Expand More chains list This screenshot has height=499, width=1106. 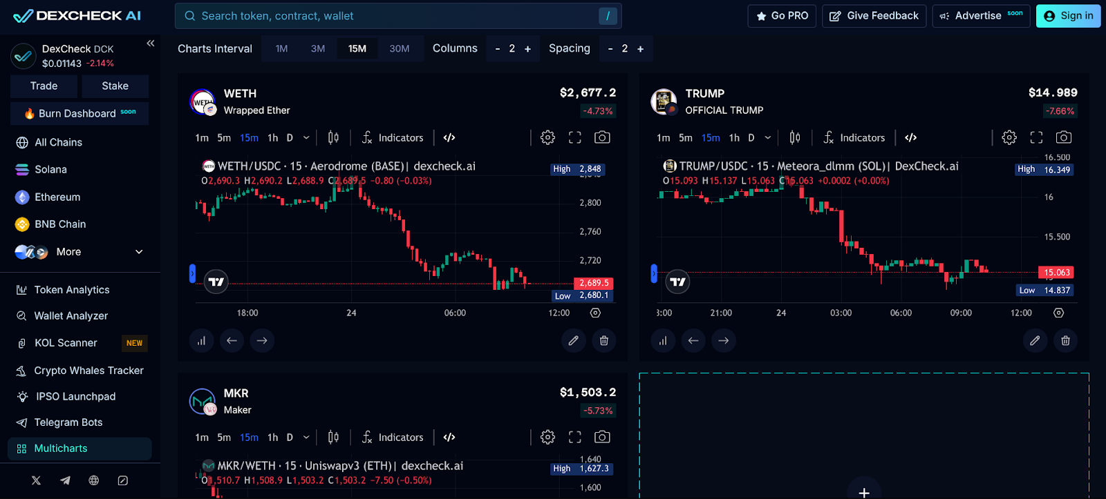(79, 252)
